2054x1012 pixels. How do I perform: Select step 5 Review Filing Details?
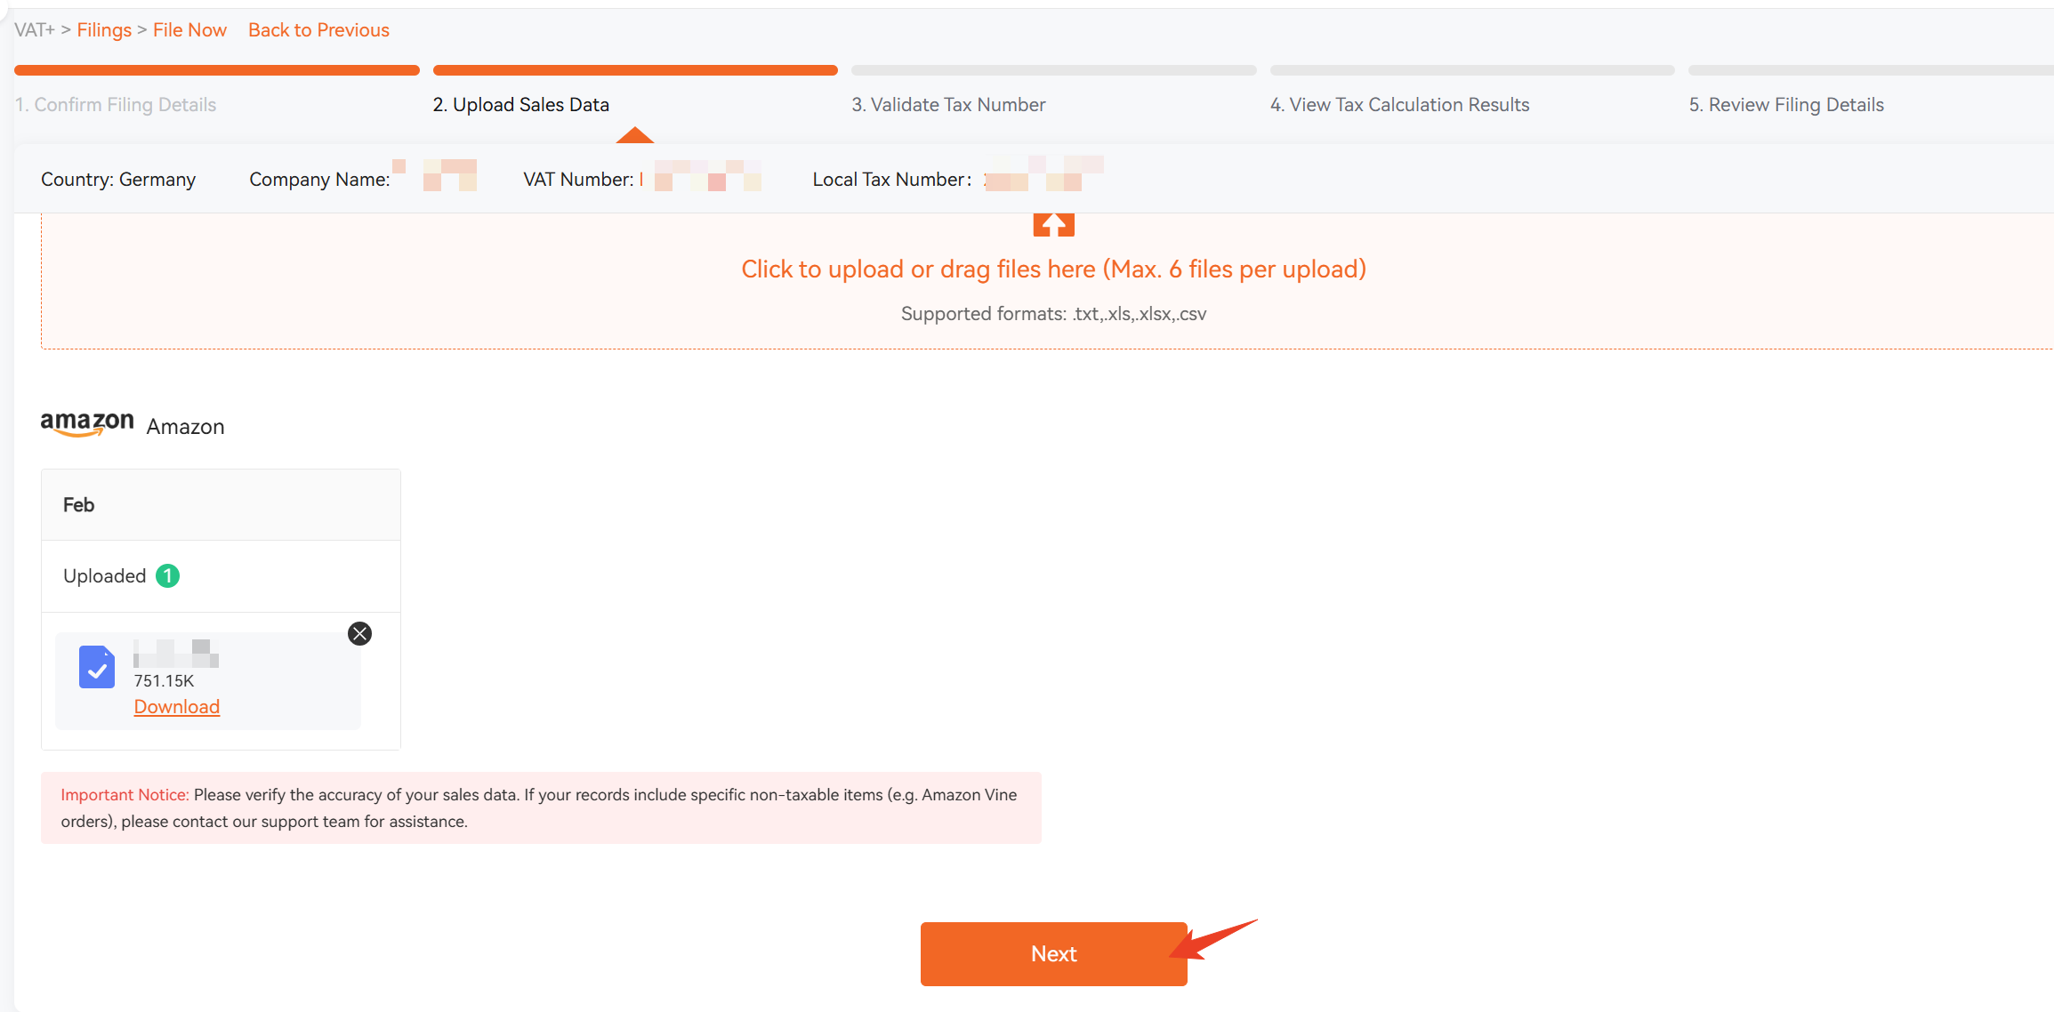pos(1786,105)
